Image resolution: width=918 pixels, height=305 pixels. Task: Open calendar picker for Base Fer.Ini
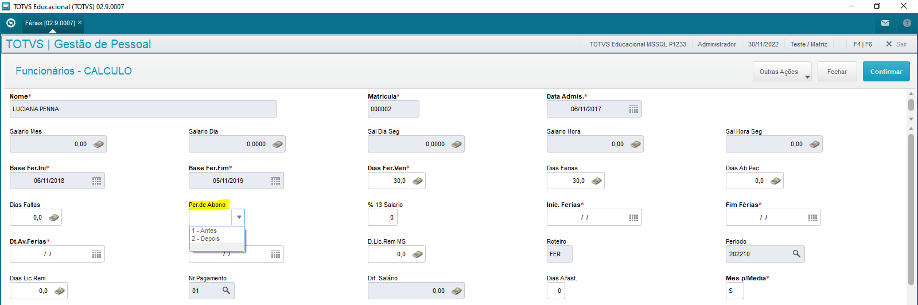tap(96, 181)
